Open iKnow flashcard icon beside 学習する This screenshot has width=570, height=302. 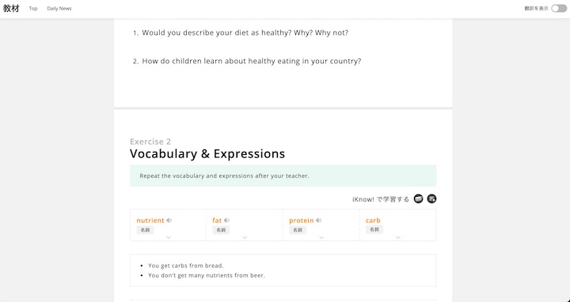pos(419,199)
